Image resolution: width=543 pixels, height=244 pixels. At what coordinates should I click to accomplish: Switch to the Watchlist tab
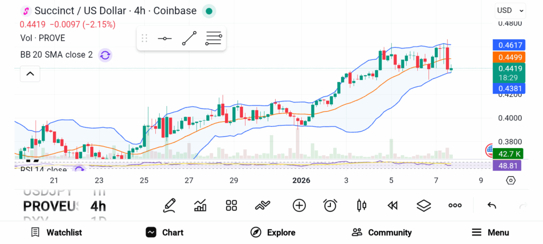coord(56,232)
